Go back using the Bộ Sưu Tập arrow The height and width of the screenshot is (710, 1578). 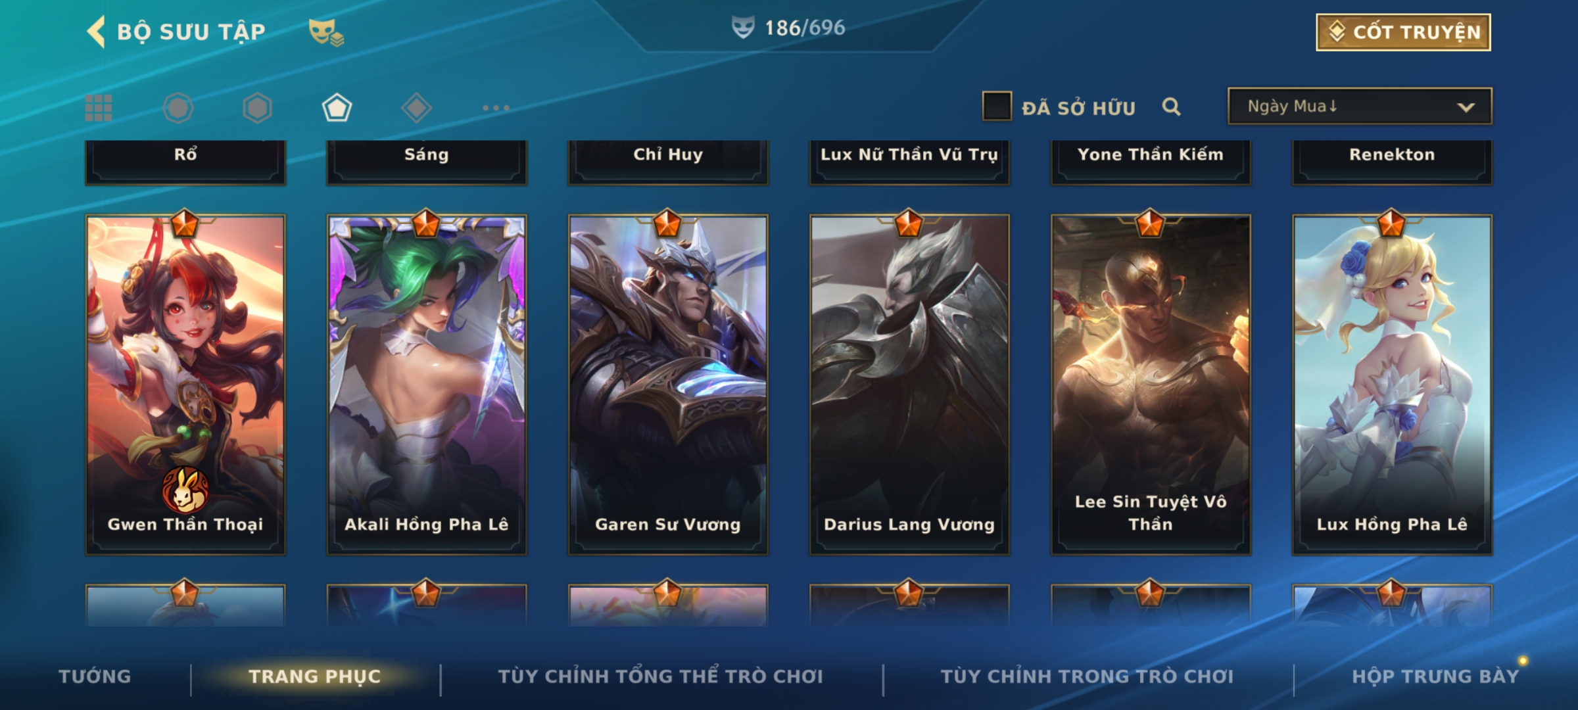96,32
